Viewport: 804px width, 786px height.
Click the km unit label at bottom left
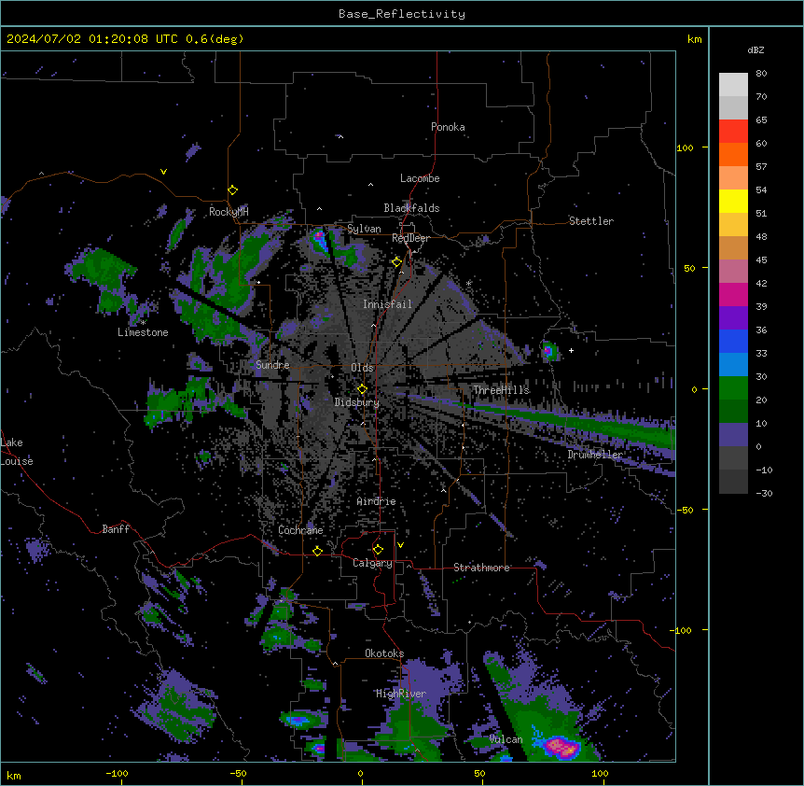click(14, 776)
